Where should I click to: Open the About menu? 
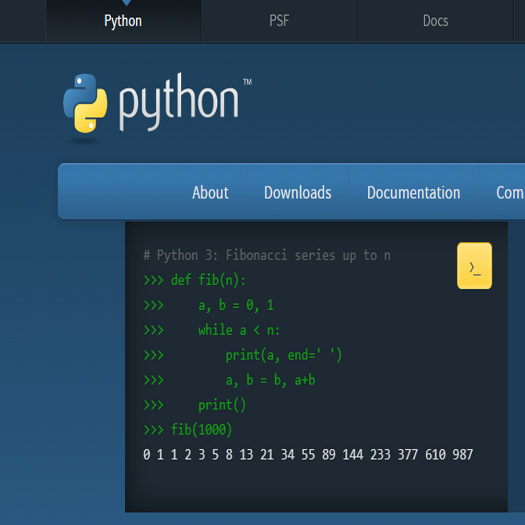pyautogui.click(x=210, y=192)
